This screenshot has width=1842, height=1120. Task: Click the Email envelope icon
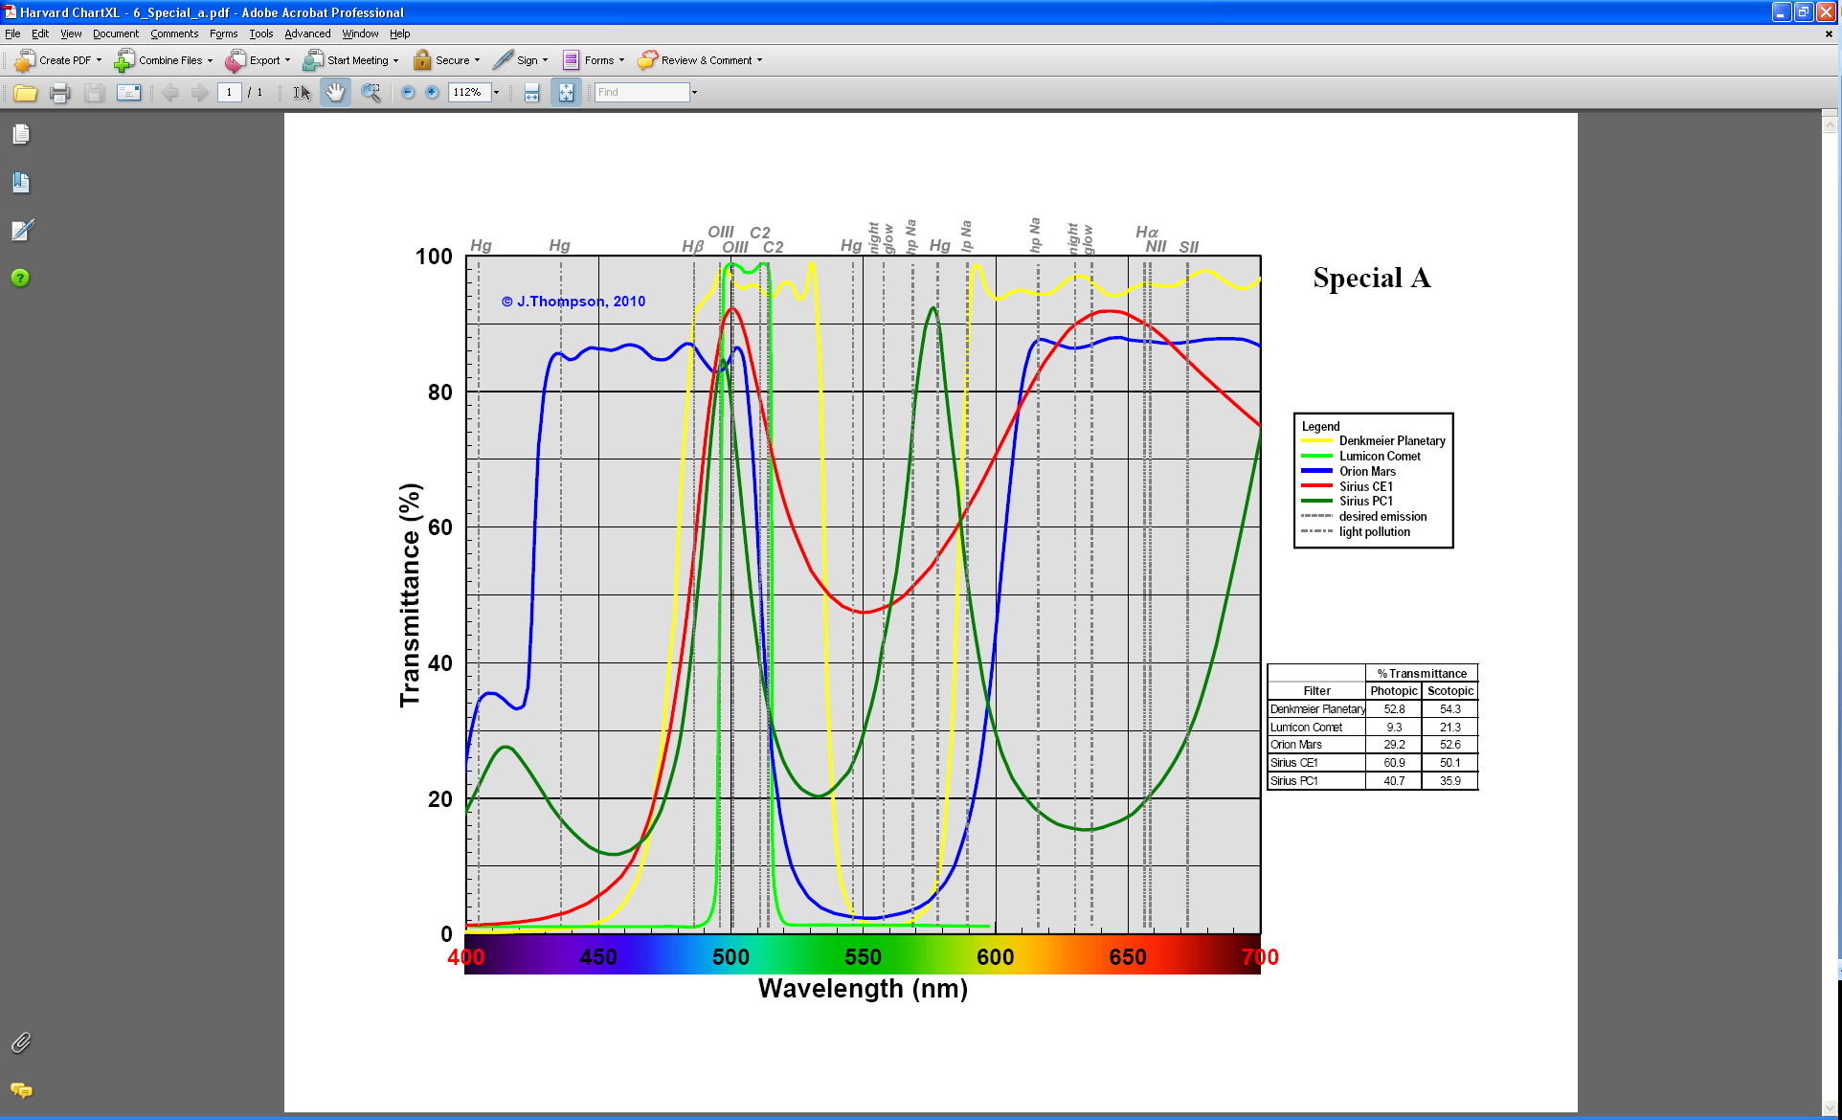click(x=128, y=93)
